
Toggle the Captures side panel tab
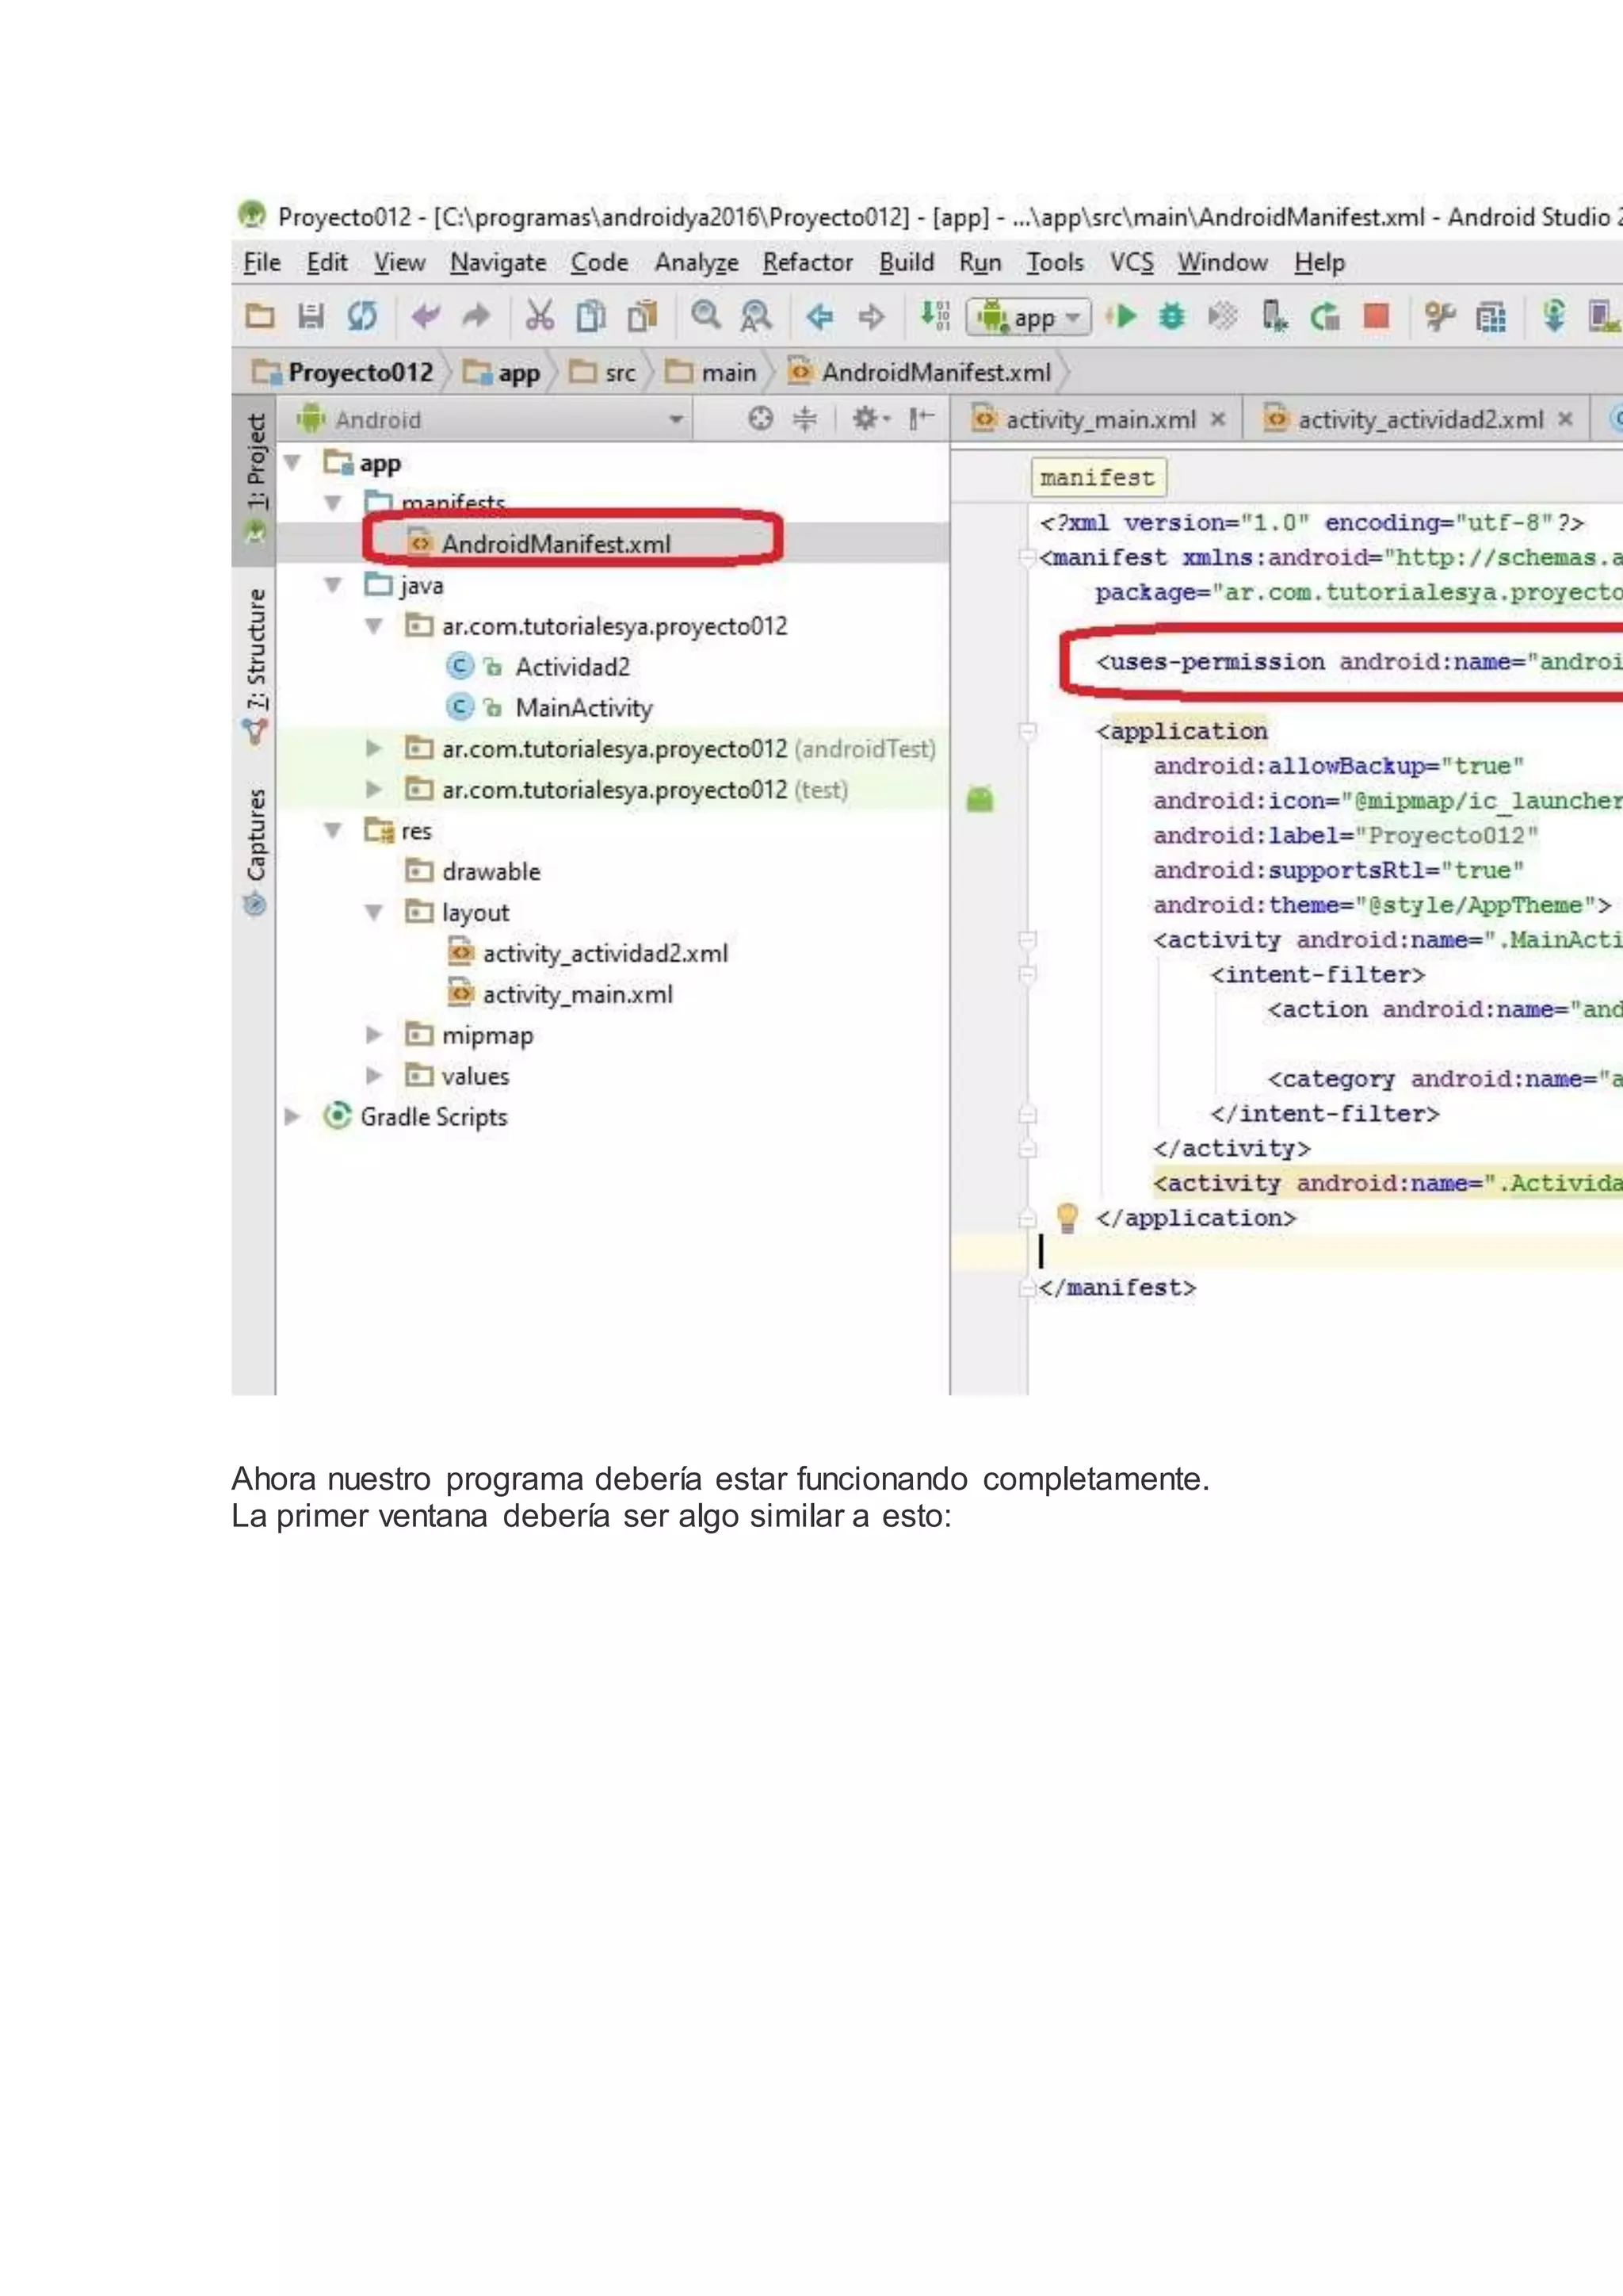[256, 836]
